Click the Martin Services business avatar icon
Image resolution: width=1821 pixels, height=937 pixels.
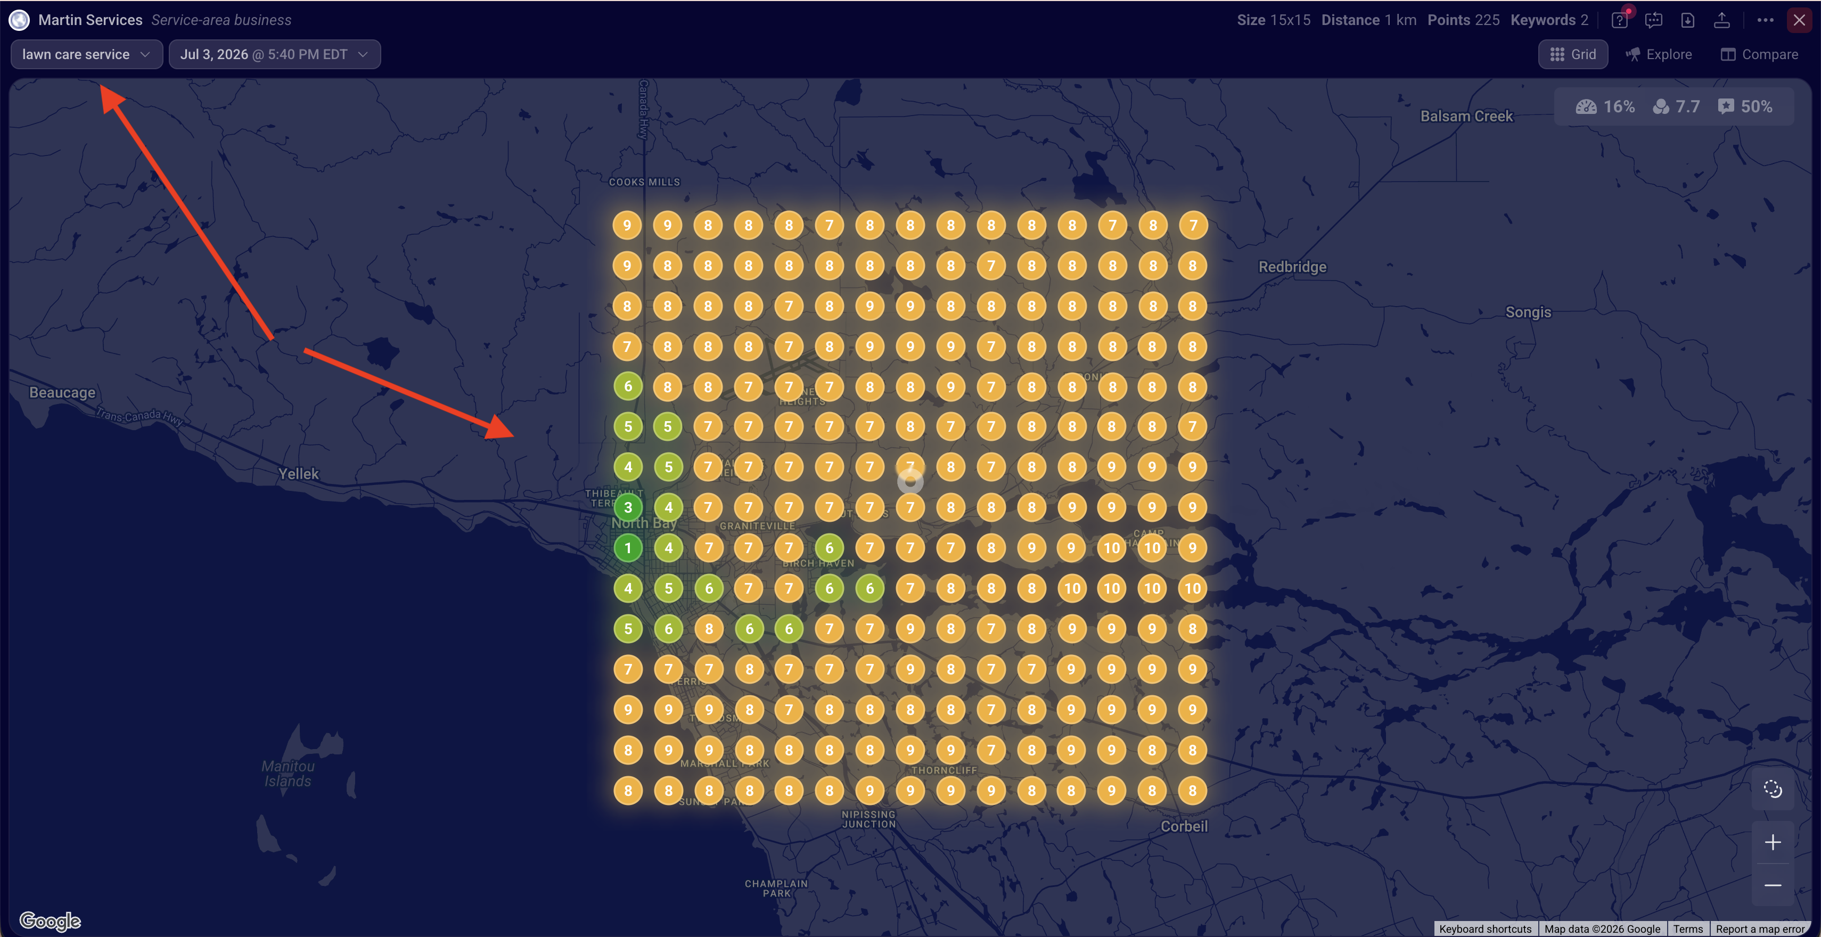(19, 20)
